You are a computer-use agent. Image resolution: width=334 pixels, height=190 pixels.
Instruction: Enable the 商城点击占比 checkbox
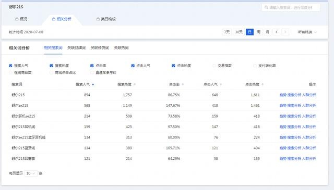pos(51,72)
